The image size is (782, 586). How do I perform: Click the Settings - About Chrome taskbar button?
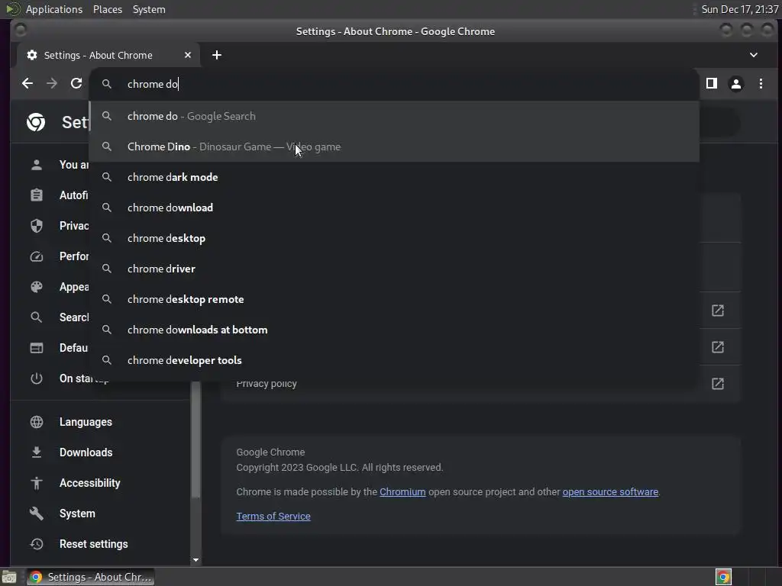[x=90, y=577]
